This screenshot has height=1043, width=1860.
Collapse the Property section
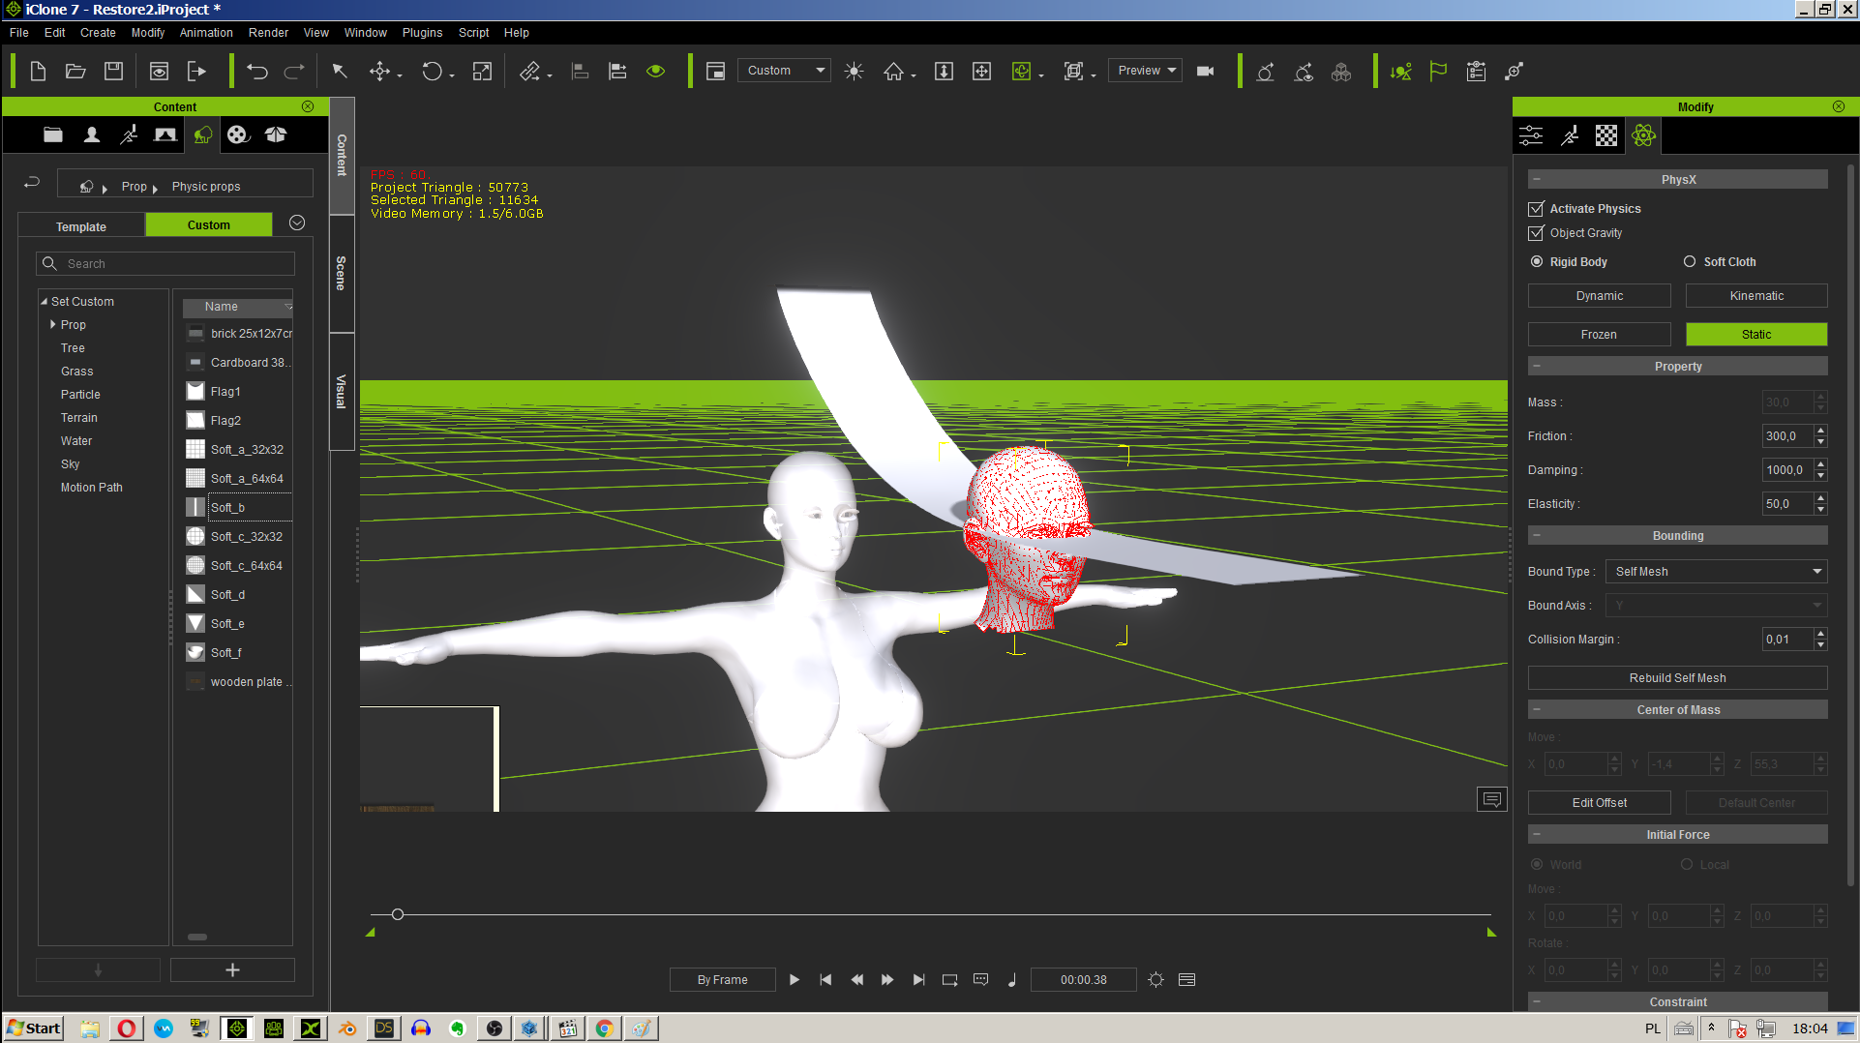[1537, 366]
